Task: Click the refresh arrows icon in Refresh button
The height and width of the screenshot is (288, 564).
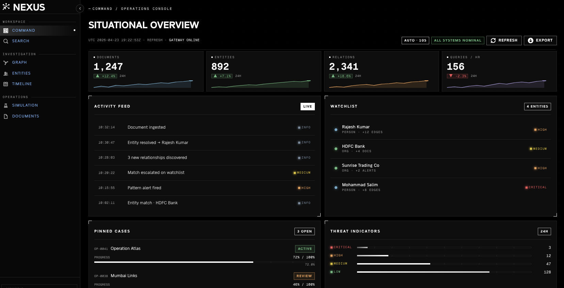Action: tap(493, 41)
